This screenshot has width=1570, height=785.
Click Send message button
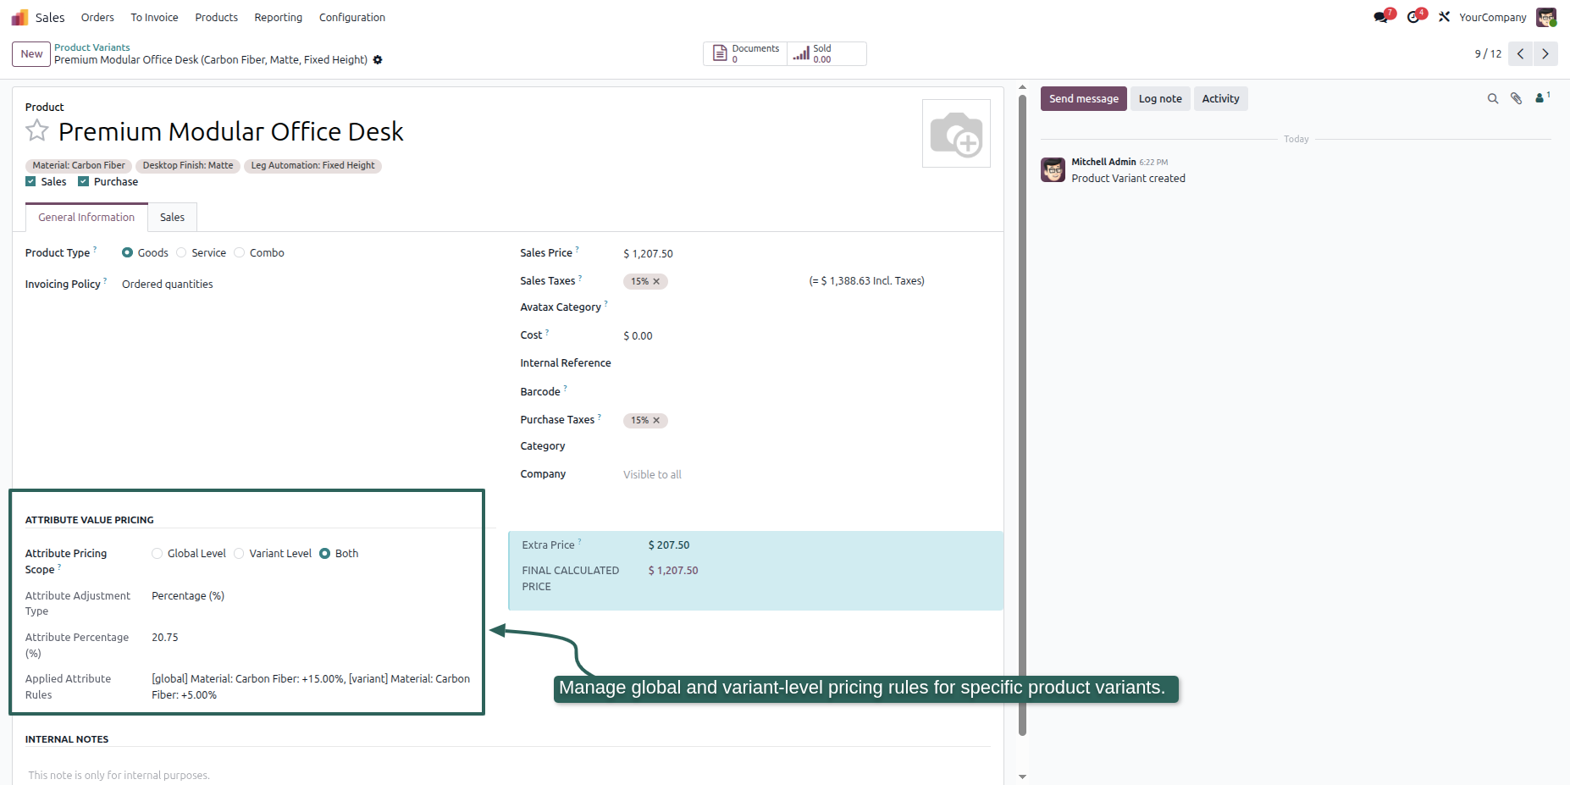(1084, 99)
